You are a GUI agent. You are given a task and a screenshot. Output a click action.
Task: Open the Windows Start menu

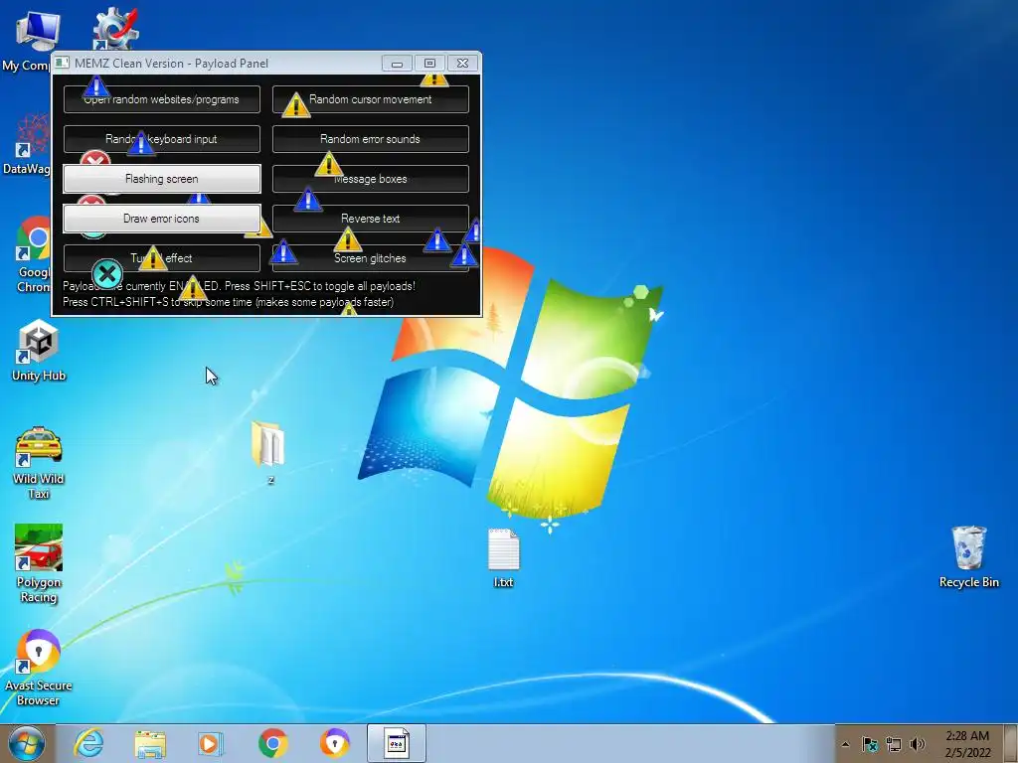[x=27, y=743]
